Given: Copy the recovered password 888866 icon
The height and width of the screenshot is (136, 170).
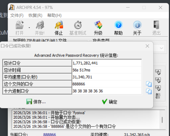Looking at the screenshot, I should [149, 84].
